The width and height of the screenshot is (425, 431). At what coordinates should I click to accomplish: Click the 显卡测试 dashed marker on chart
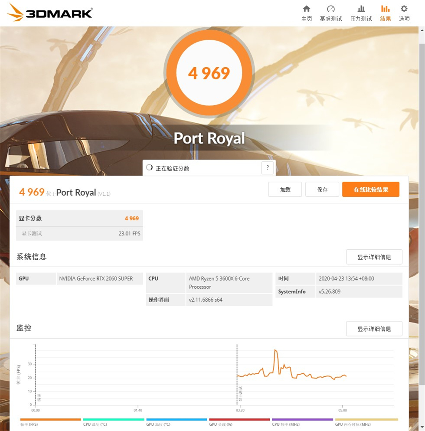[x=237, y=374]
